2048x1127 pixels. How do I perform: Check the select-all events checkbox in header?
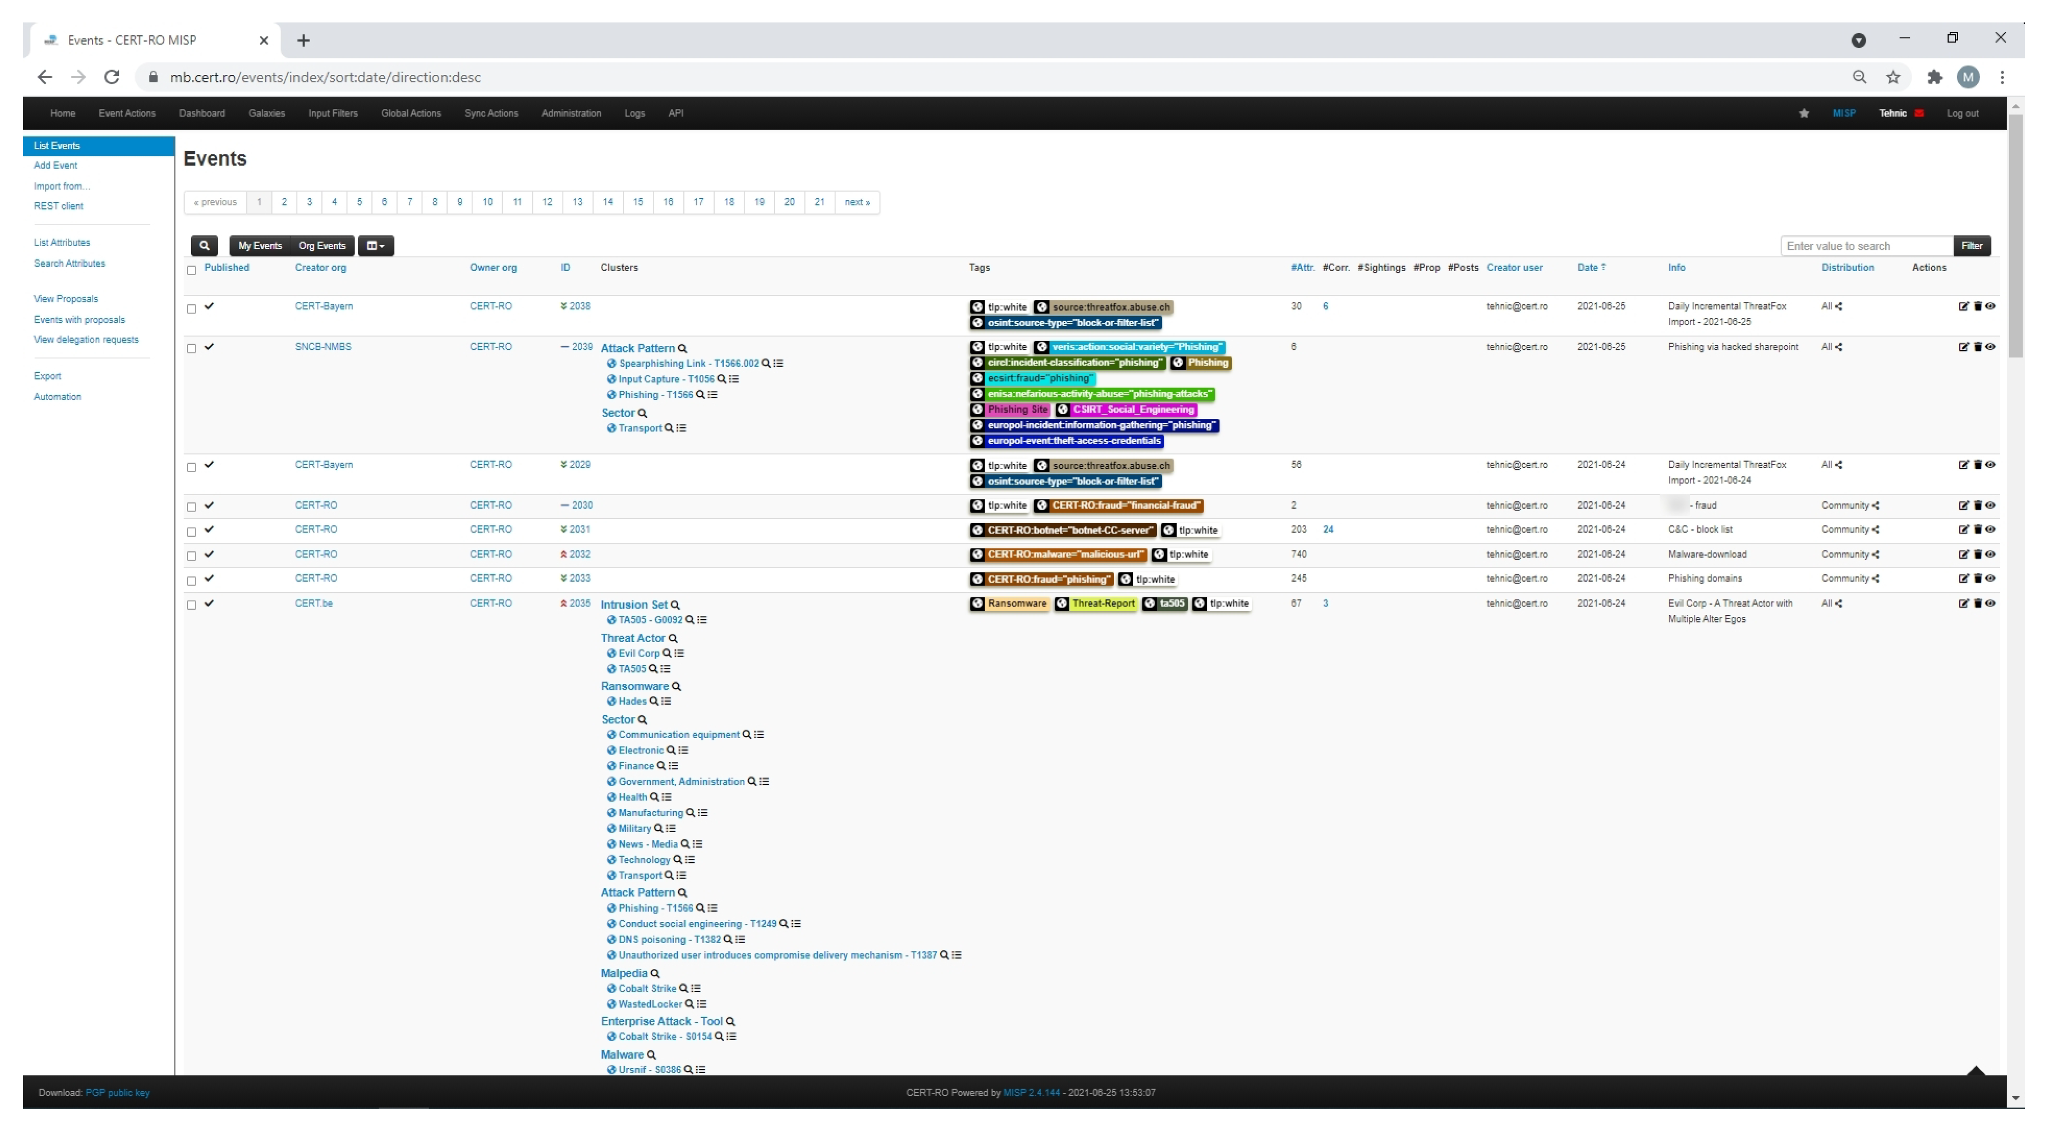(x=192, y=270)
